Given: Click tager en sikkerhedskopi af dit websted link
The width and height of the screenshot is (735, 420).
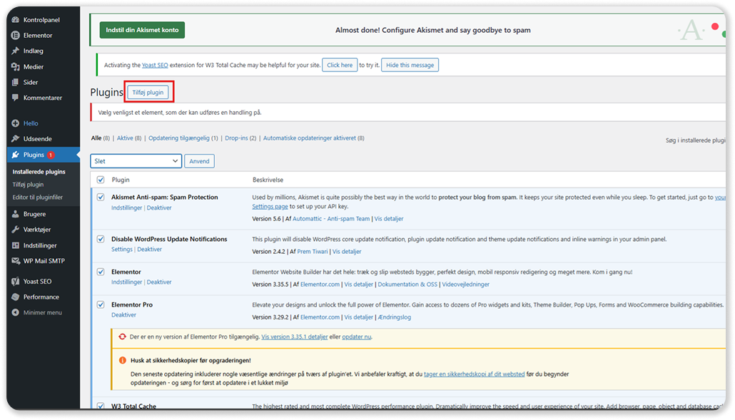Looking at the screenshot, I should [474, 374].
